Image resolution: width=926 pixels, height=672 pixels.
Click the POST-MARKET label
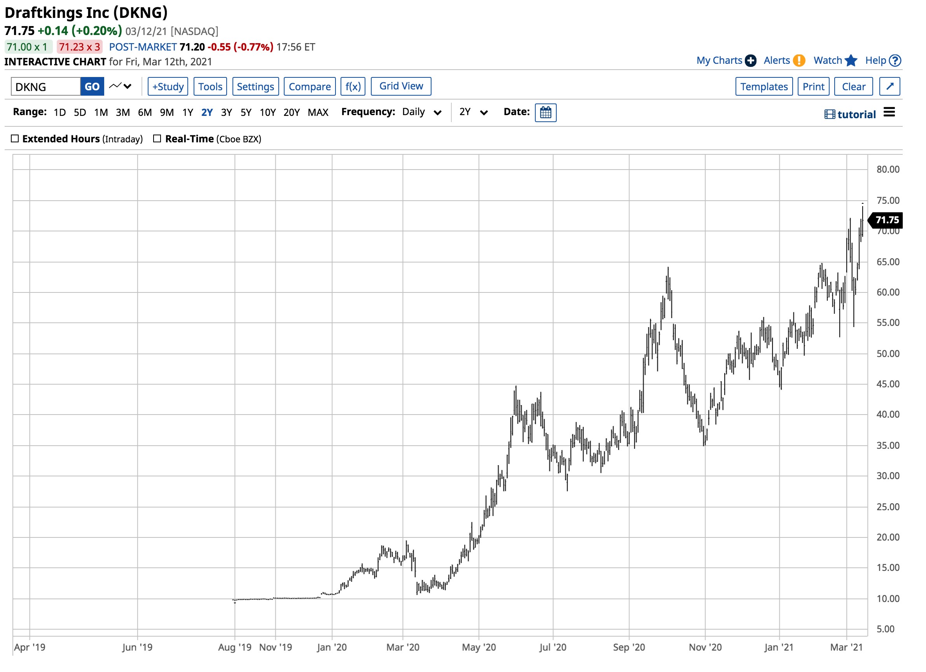pyautogui.click(x=143, y=47)
